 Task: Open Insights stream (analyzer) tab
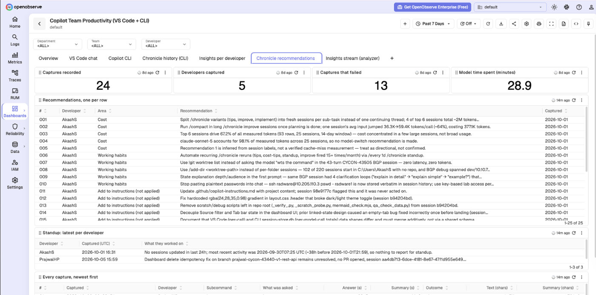click(x=352, y=58)
